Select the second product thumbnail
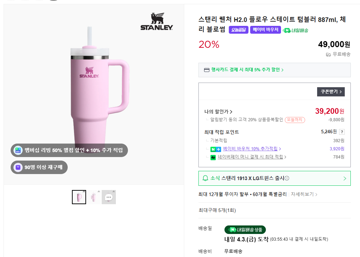The width and height of the screenshot is (360, 257). tap(94, 197)
